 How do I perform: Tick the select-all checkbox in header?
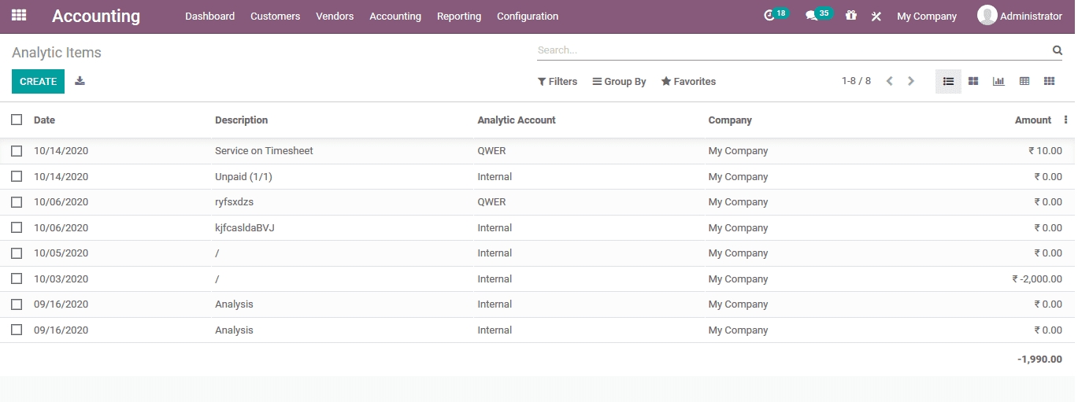(x=17, y=120)
